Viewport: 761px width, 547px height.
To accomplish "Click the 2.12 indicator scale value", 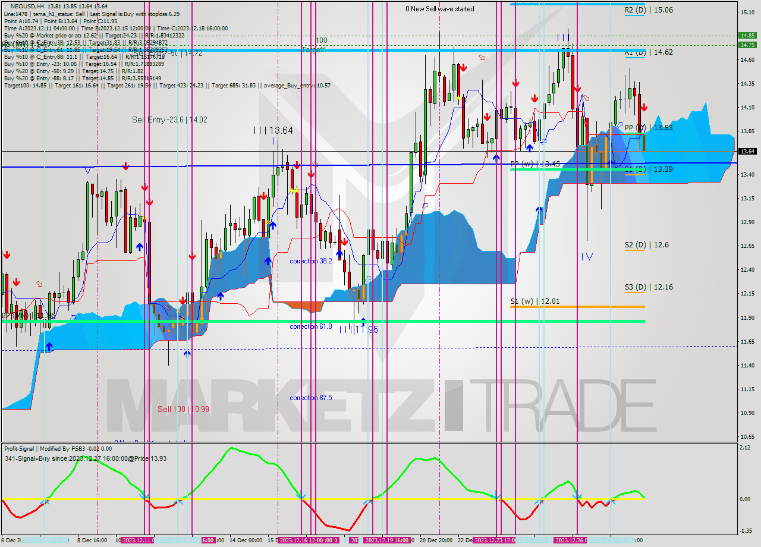I will point(745,448).
